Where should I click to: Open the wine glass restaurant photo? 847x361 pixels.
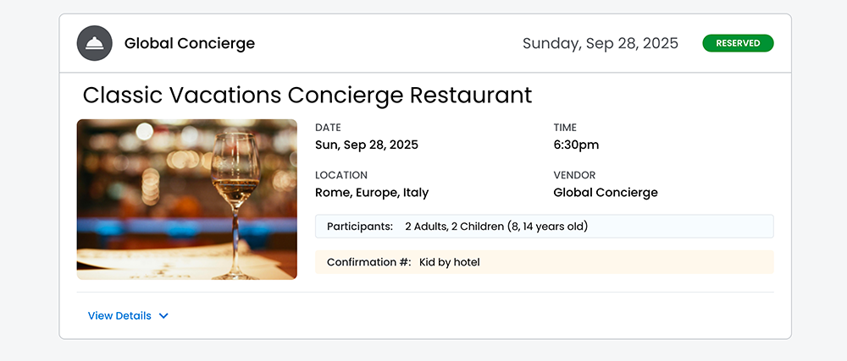coord(186,200)
